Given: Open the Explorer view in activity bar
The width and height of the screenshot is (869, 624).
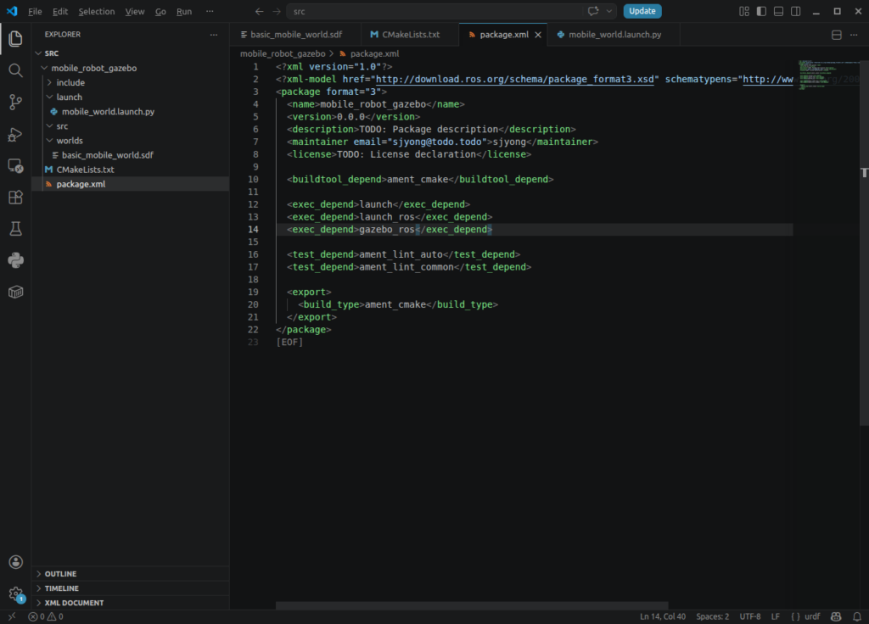Looking at the screenshot, I should pos(15,38).
